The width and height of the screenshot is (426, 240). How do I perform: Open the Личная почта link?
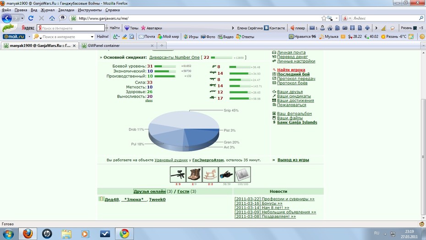(x=291, y=52)
